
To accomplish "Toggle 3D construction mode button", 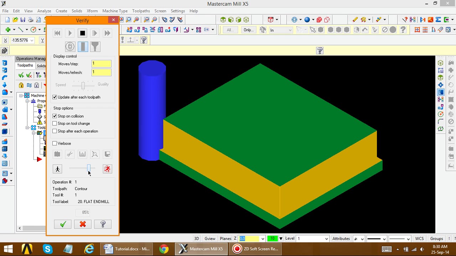I will tap(196, 239).
